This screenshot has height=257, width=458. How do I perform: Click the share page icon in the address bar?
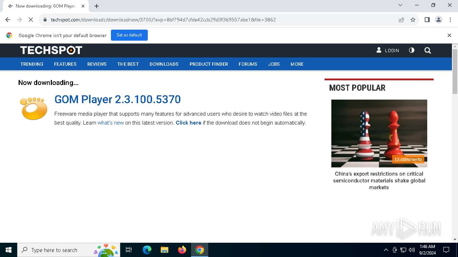pyautogui.click(x=401, y=20)
